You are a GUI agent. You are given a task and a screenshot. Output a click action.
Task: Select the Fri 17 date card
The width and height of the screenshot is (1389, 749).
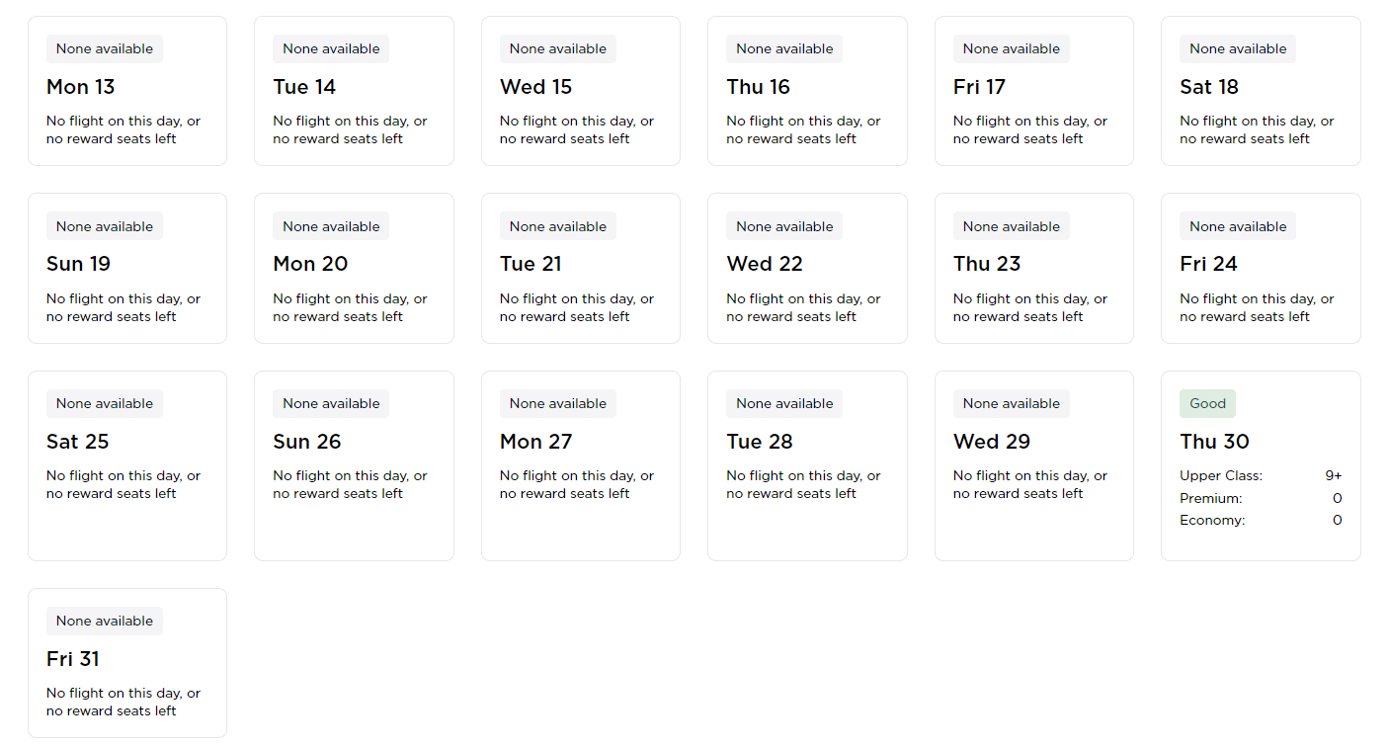coord(1033,91)
